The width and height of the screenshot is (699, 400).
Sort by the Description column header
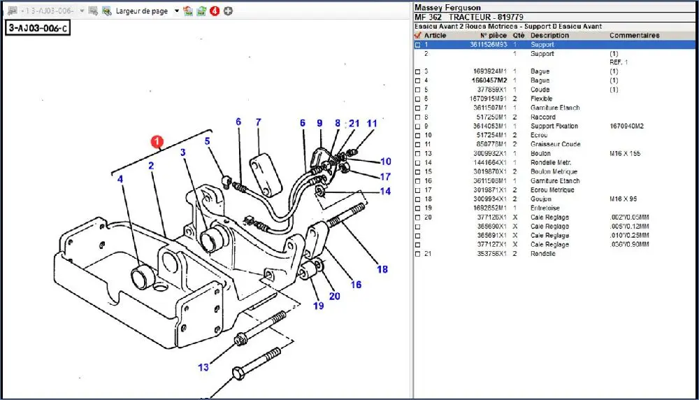(549, 35)
